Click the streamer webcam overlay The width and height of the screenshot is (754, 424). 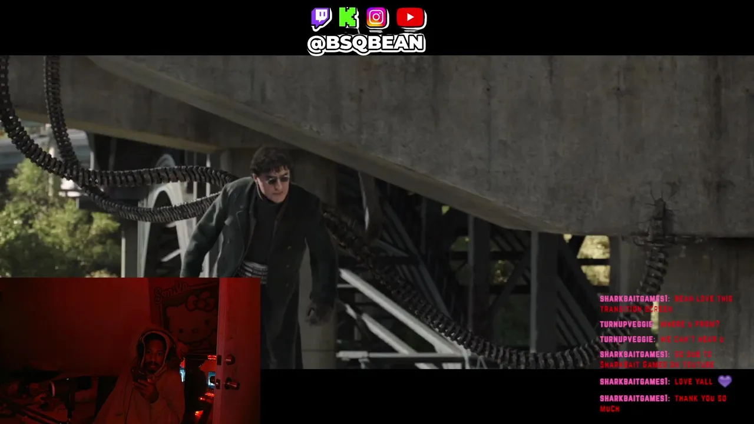pyautogui.click(x=130, y=351)
